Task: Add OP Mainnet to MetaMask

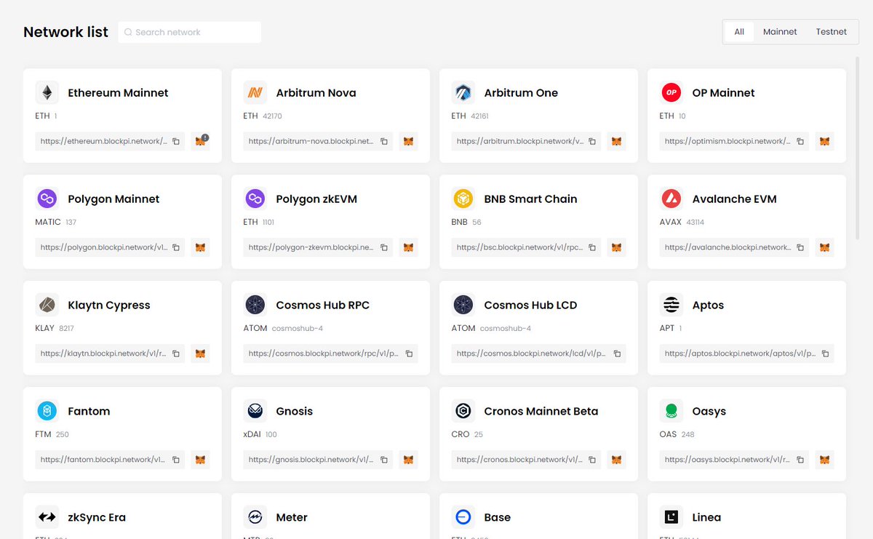Action: pyautogui.click(x=825, y=141)
